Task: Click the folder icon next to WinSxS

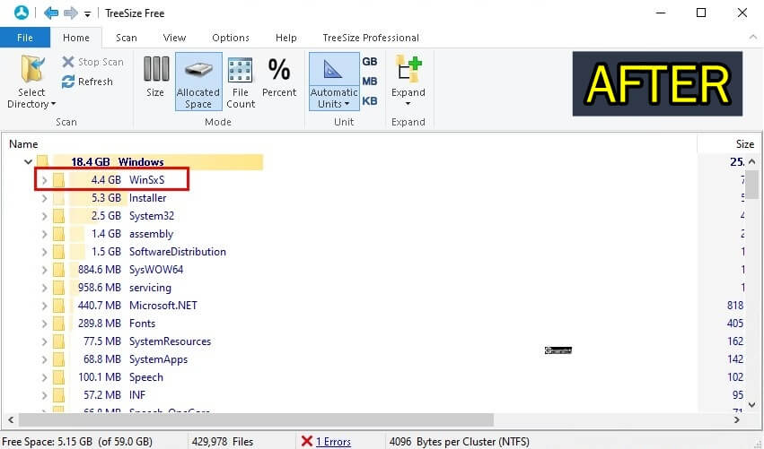Action: [x=59, y=180]
